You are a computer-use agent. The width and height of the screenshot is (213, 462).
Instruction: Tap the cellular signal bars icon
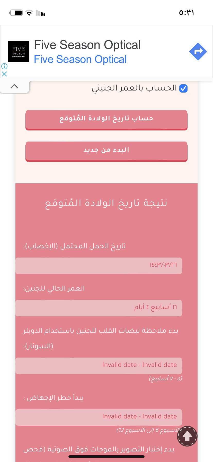click(41, 13)
